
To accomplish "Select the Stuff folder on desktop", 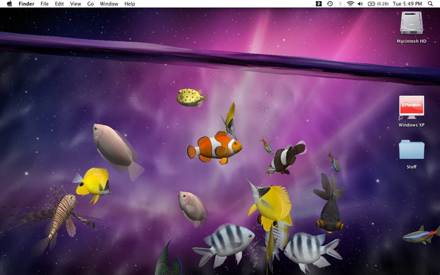I will pyautogui.click(x=411, y=150).
